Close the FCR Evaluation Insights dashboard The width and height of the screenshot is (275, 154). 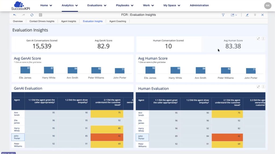(x=263, y=15)
